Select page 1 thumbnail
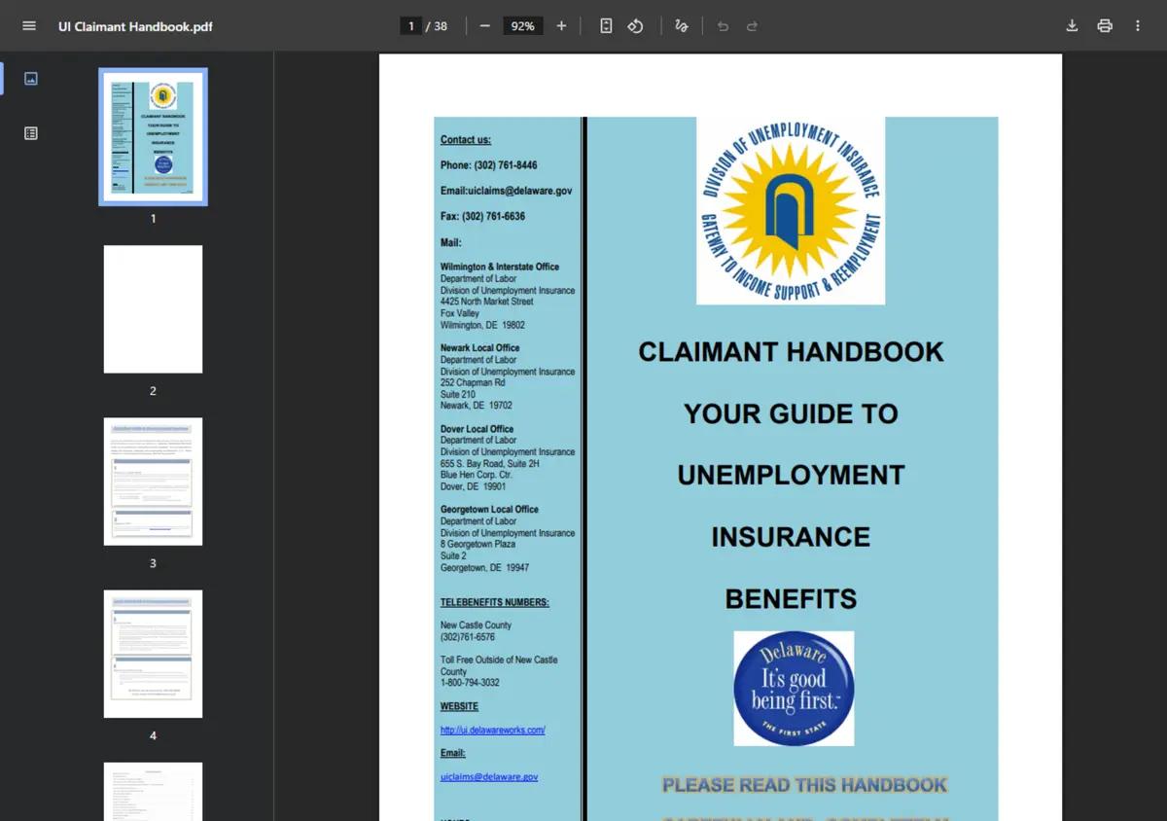Screen dimensions: 1167x821 (153, 136)
